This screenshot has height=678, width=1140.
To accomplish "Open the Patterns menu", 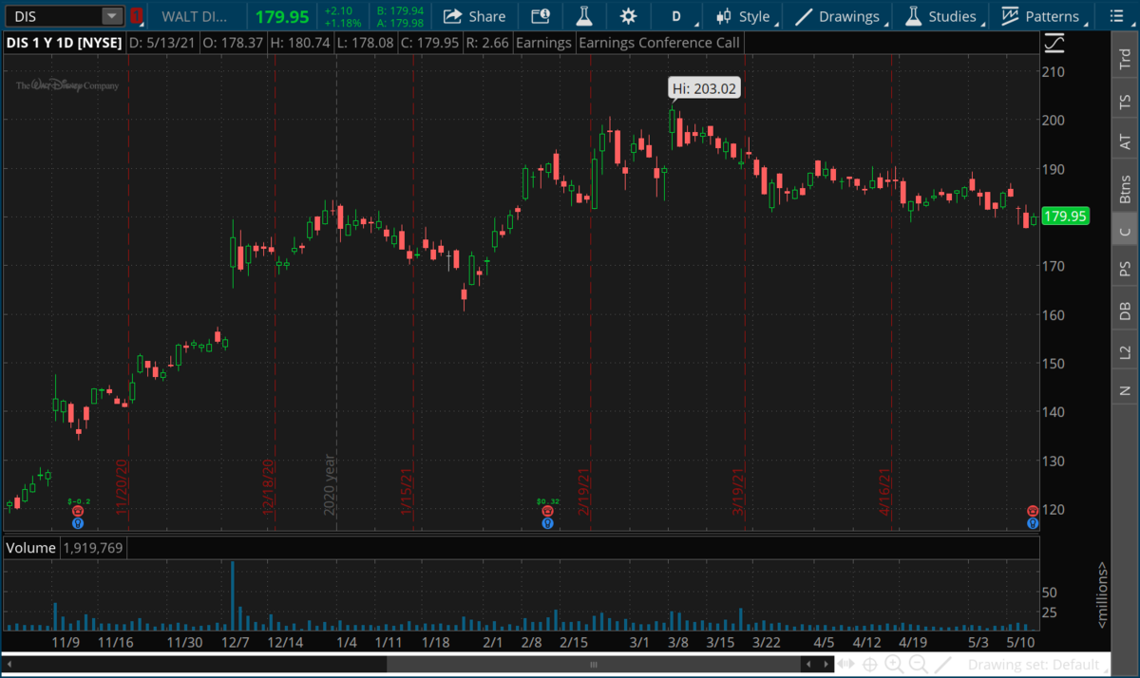I will pyautogui.click(x=1041, y=16).
